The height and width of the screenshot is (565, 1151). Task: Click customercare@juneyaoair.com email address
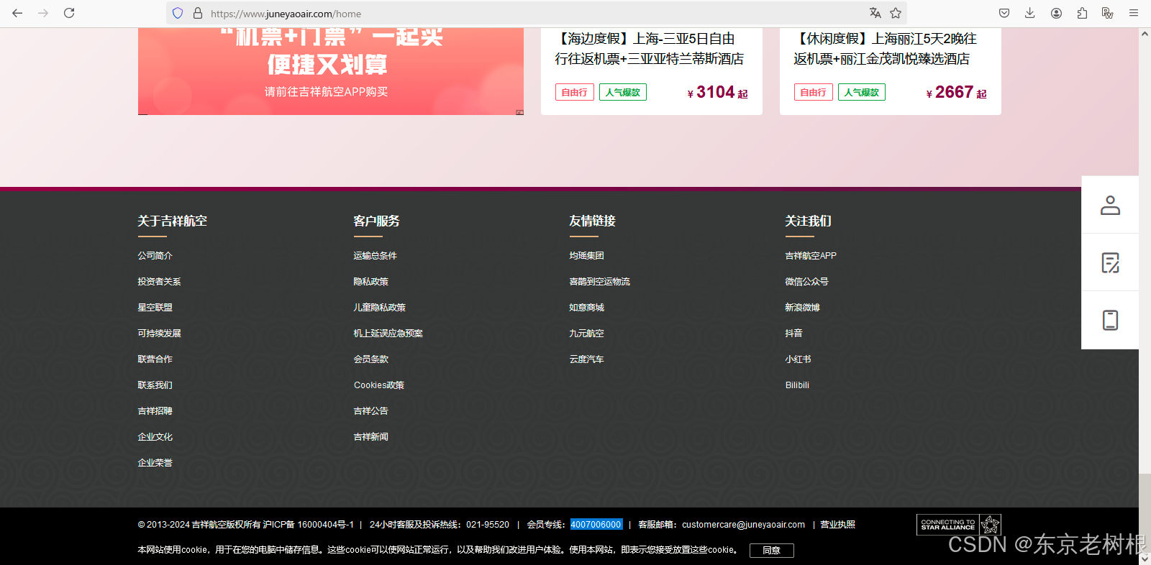click(x=743, y=525)
